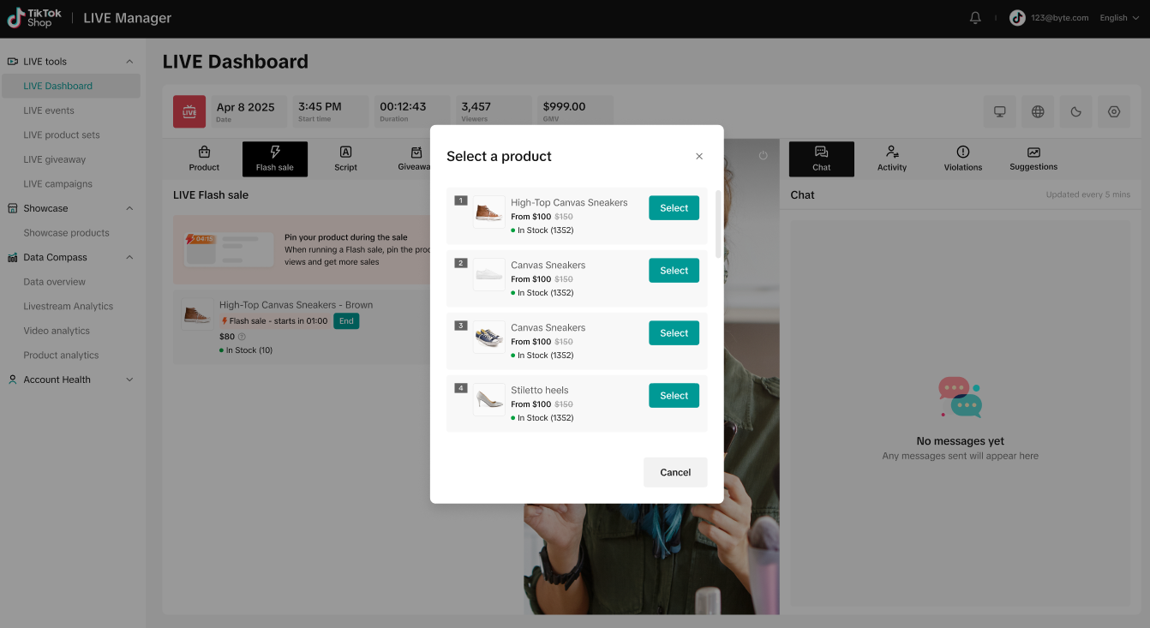Collapse the LIVE tools section
The image size is (1150, 628).
click(x=129, y=62)
